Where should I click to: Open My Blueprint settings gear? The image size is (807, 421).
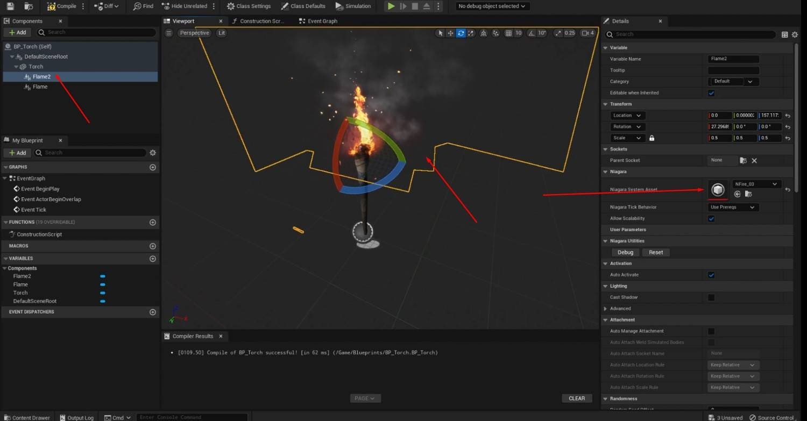153,153
